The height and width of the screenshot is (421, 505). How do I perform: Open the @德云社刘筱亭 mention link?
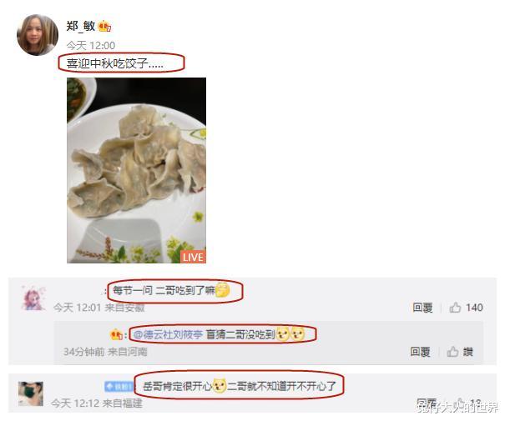pyautogui.click(x=168, y=335)
